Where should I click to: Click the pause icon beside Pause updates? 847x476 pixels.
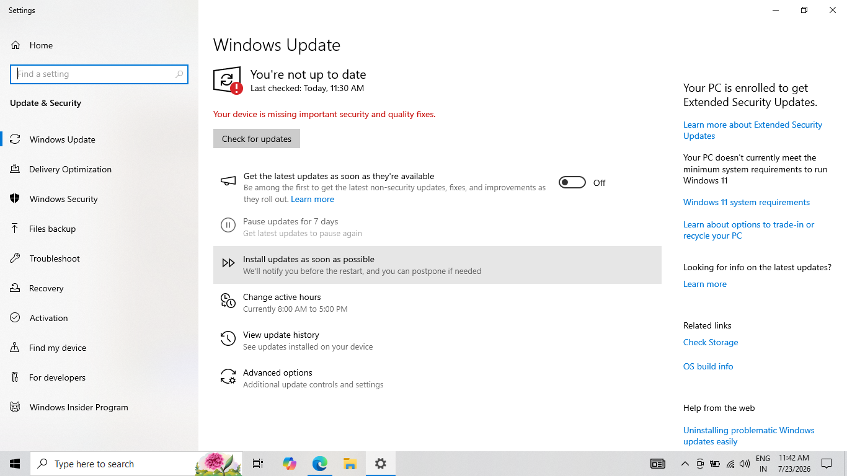228,225
